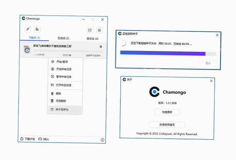Switch to the 已完成 (2) tab
The height and width of the screenshot is (160, 236).
pos(63,38)
